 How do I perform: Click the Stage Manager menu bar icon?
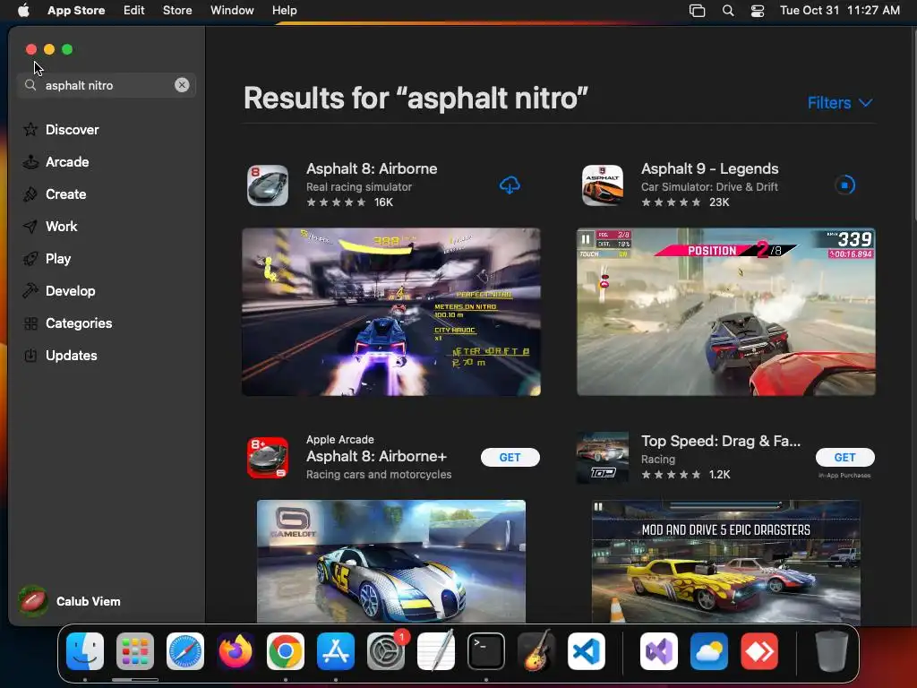697,11
